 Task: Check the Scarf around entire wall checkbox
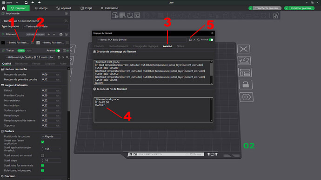coord(43,155)
